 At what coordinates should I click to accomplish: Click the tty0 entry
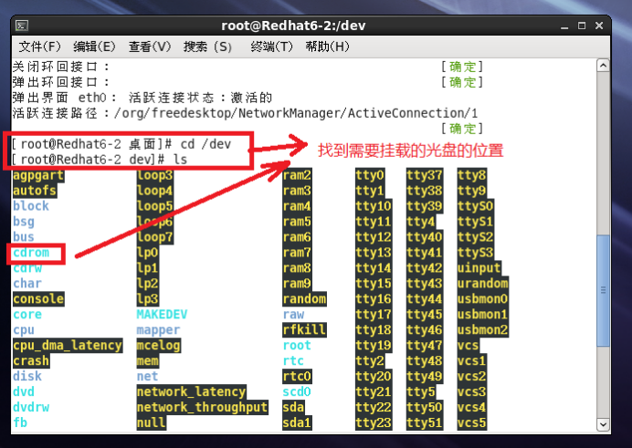370,175
